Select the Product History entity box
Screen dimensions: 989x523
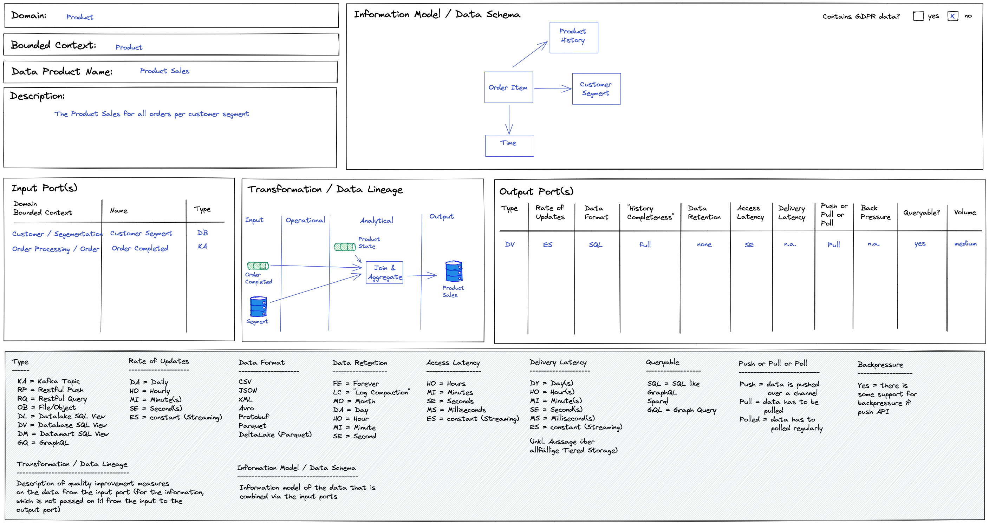tap(573, 37)
